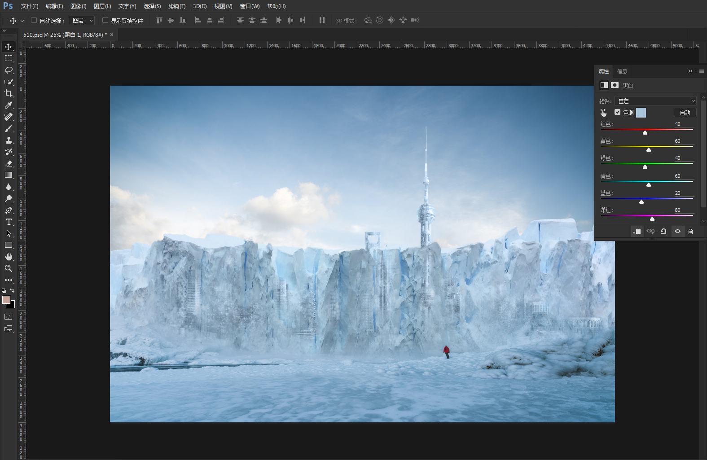Screen dimensions: 707x460
Task: Open the 预设 preset dropdown
Action: (x=655, y=101)
